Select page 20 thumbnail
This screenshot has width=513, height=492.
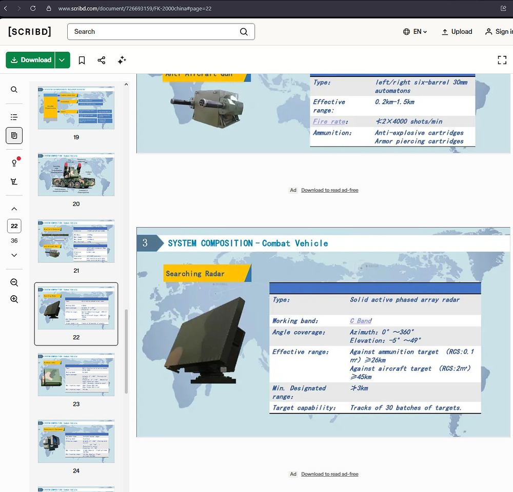coord(76,175)
